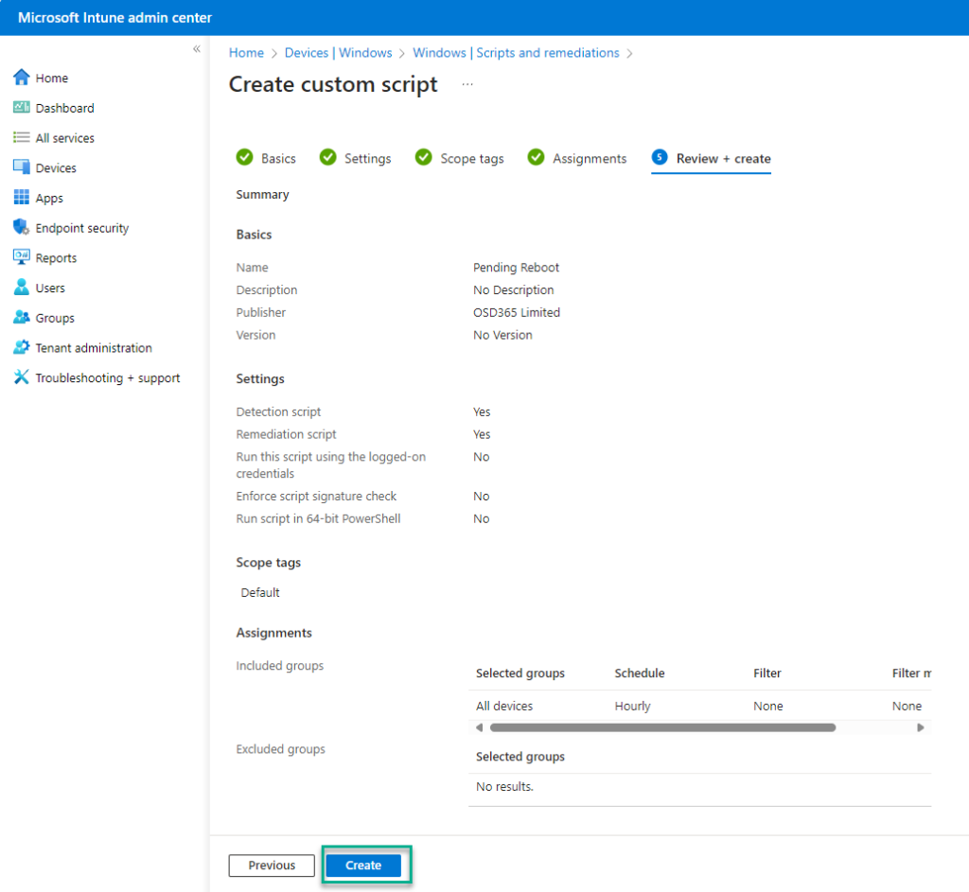Click the Home house icon in sidebar
The height and width of the screenshot is (892, 969).
pos(21,78)
